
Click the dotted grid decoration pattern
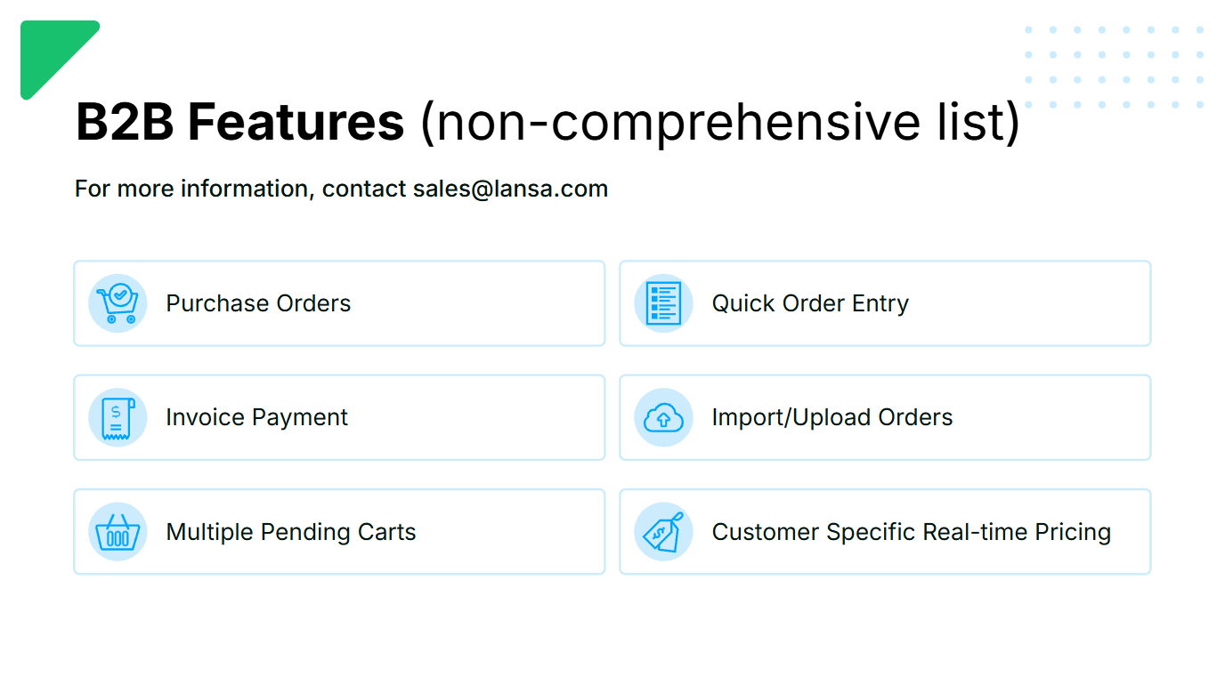point(1114,67)
